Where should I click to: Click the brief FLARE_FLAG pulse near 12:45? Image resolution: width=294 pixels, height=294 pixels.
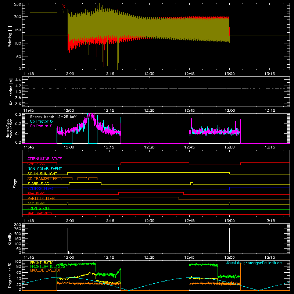(191, 183)
